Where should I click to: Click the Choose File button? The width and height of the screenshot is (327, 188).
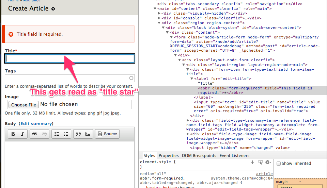(24, 105)
